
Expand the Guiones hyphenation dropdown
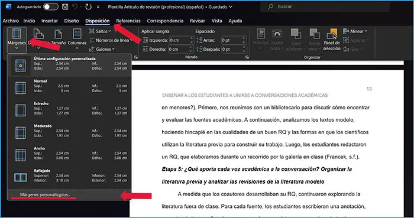[x=102, y=49]
